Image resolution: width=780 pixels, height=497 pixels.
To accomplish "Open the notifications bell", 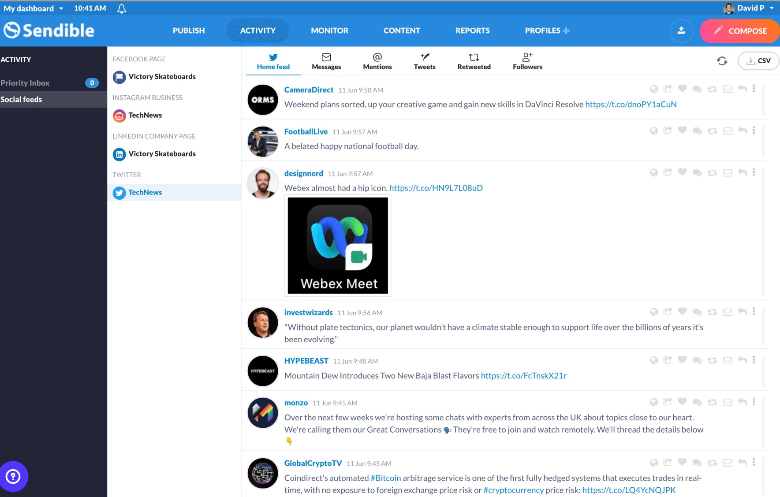I will 122,8.
